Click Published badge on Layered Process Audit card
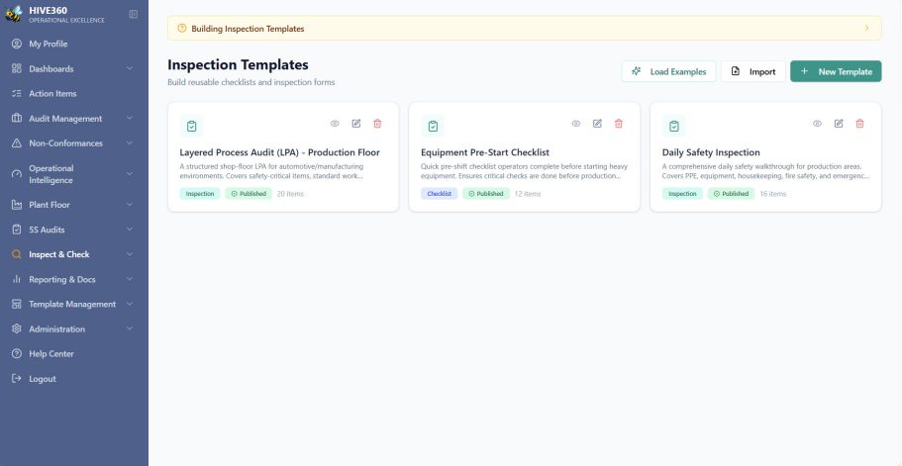This screenshot has width=902, height=466. tap(249, 194)
